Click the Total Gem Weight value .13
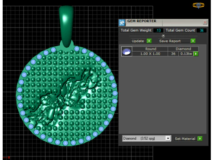This screenshot has width=214, height=160. coord(158,30)
